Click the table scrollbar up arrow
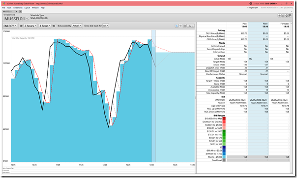 tap(291, 23)
